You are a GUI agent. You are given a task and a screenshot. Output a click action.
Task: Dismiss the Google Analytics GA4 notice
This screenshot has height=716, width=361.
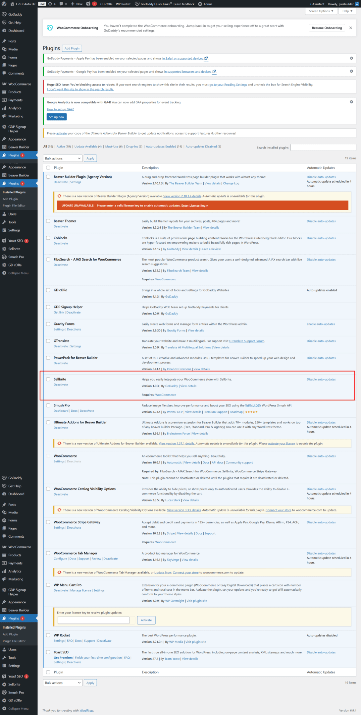tap(351, 102)
